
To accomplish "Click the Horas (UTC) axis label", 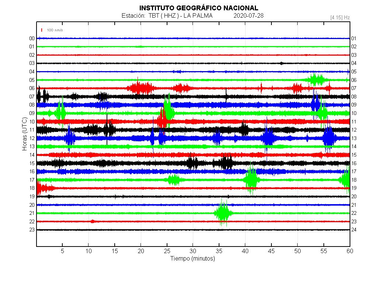I will 24,134.
